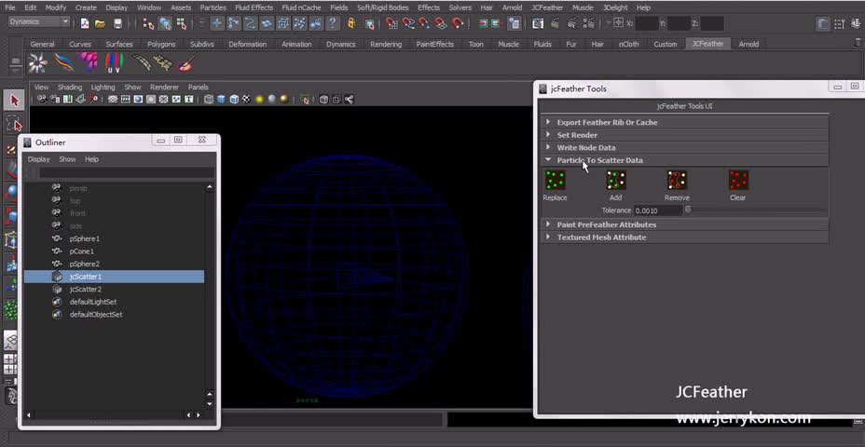This screenshot has width=865, height=447.
Task: Click the Add particle scatter icon
Action: click(x=615, y=181)
